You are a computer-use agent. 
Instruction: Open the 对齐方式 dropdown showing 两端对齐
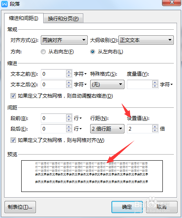click(x=64, y=40)
